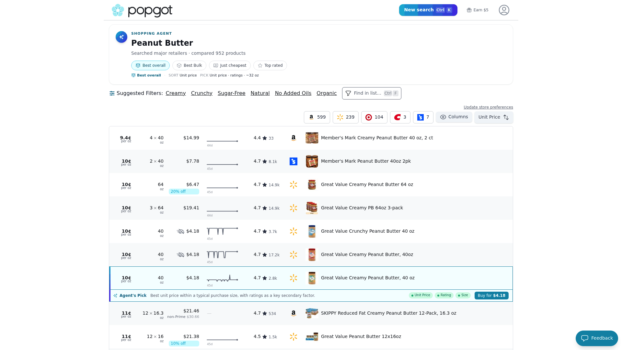Click the 20% off badge
622x350 pixels.
pyautogui.click(x=184, y=192)
